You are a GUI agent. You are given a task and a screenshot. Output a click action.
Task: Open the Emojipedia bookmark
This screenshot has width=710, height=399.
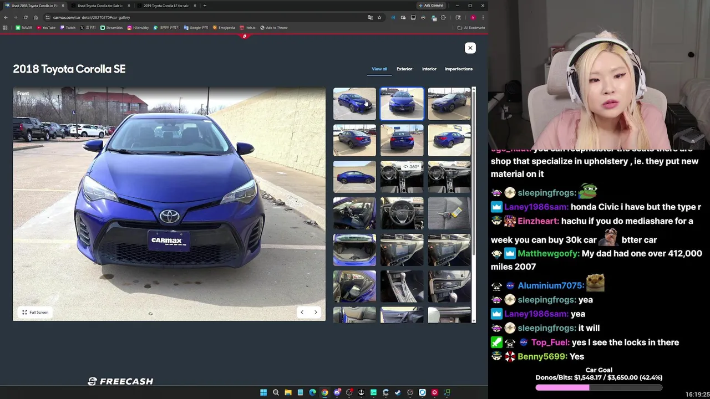click(224, 27)
